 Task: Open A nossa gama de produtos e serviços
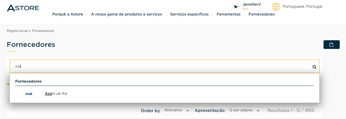point(127,14)
